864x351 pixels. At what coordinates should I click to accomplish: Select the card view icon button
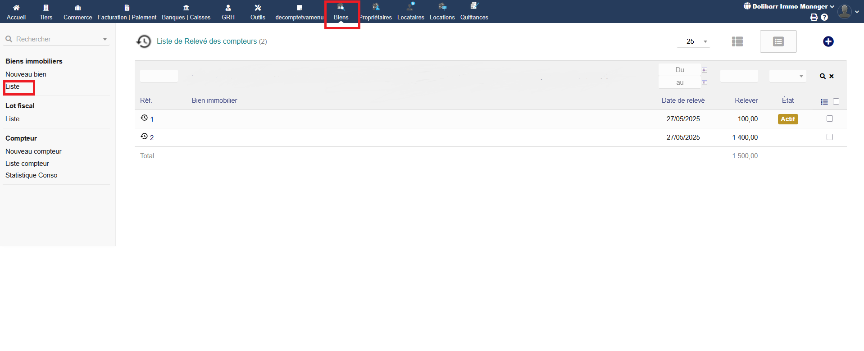pos(778,41)
